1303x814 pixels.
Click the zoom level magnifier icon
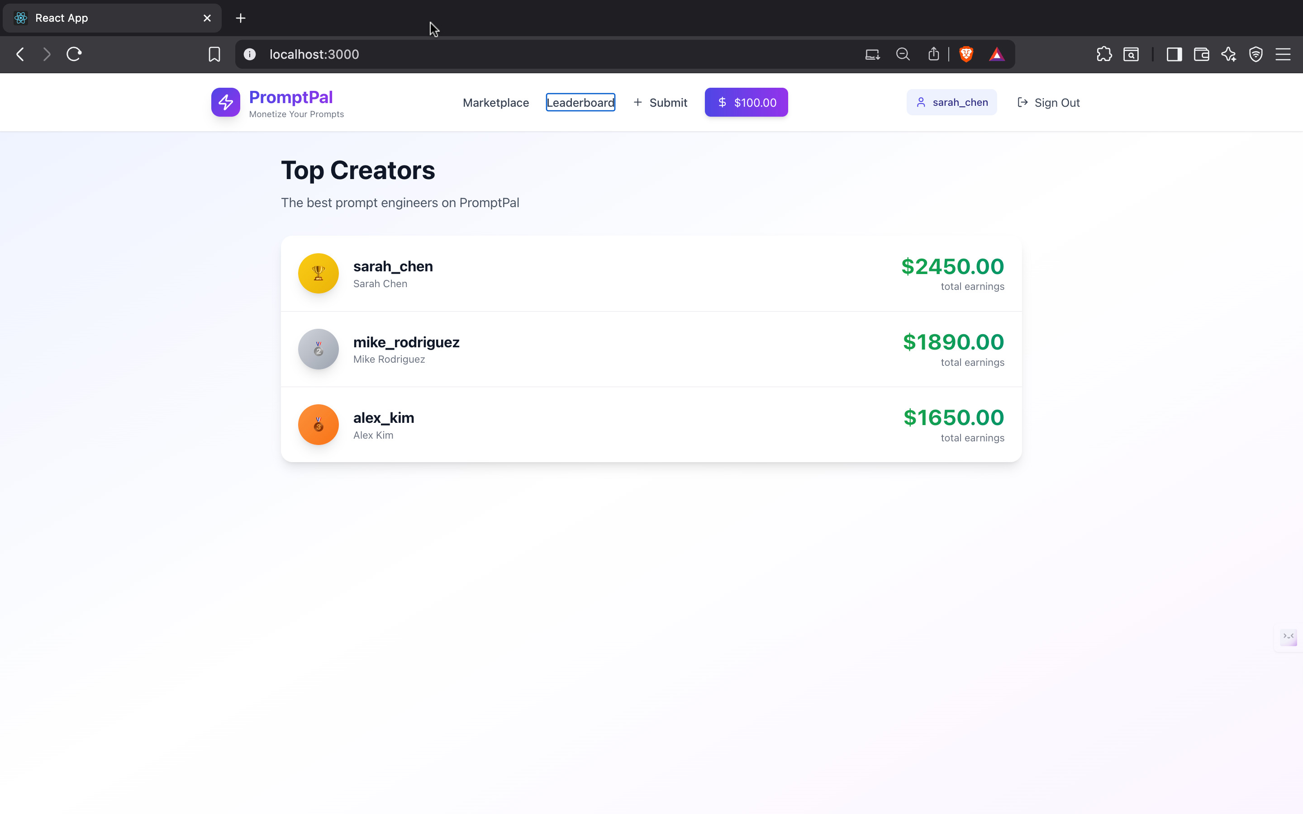point(903,54)
